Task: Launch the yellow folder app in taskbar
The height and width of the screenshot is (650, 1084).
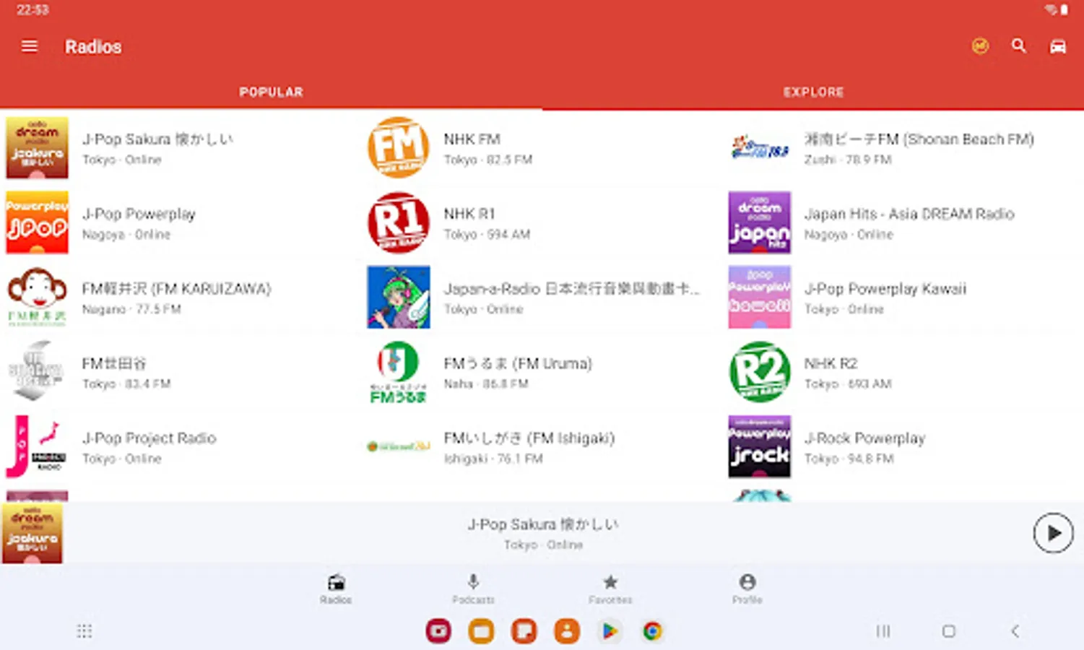Action: click(481, 631)
